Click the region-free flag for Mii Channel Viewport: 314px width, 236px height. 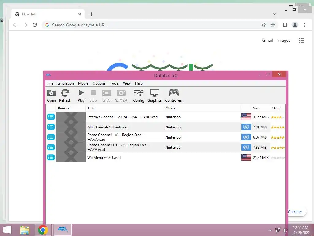(x=246, y=127)
